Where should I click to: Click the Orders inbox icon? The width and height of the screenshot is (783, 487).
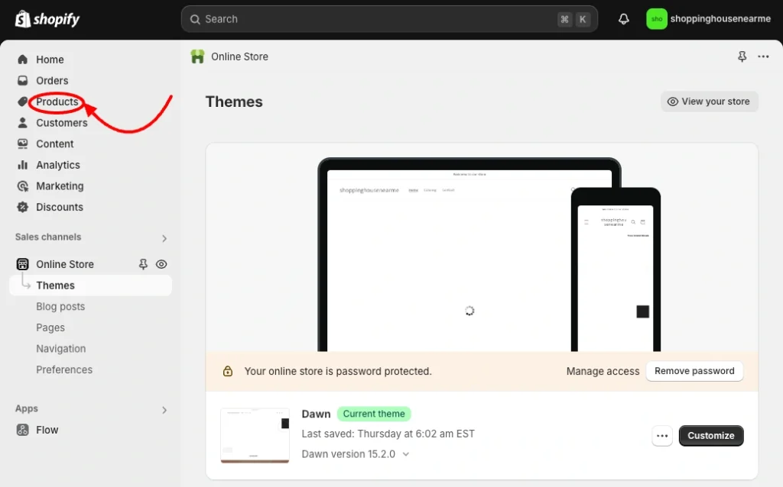(22, 81)
